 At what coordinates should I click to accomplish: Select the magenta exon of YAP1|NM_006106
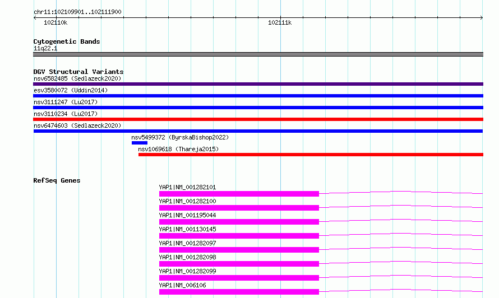(x=239, y=292)
